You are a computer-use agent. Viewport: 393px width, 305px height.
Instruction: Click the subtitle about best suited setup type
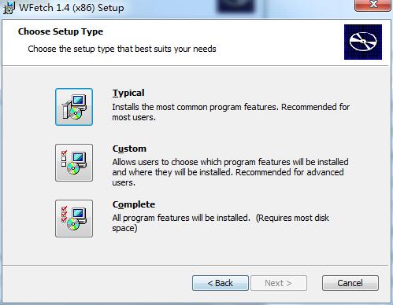122,49
